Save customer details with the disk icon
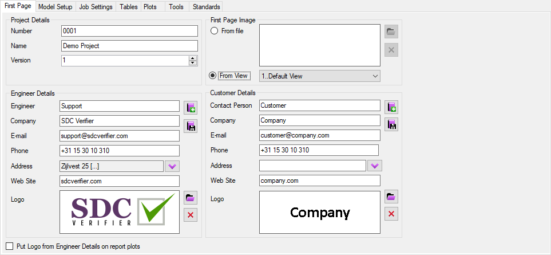 point(391,124)
